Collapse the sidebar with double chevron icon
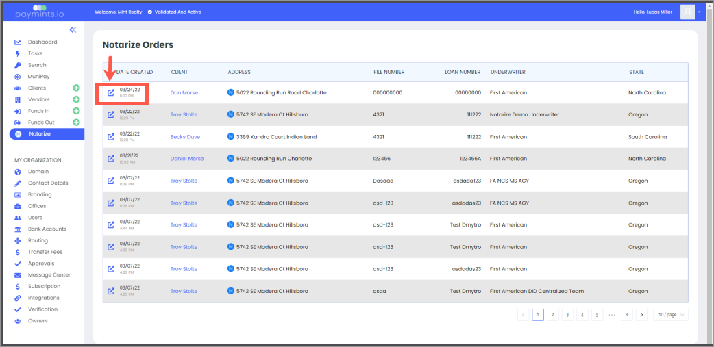The height and width of the screenshot is (347, 714). [x=73, y=30]
